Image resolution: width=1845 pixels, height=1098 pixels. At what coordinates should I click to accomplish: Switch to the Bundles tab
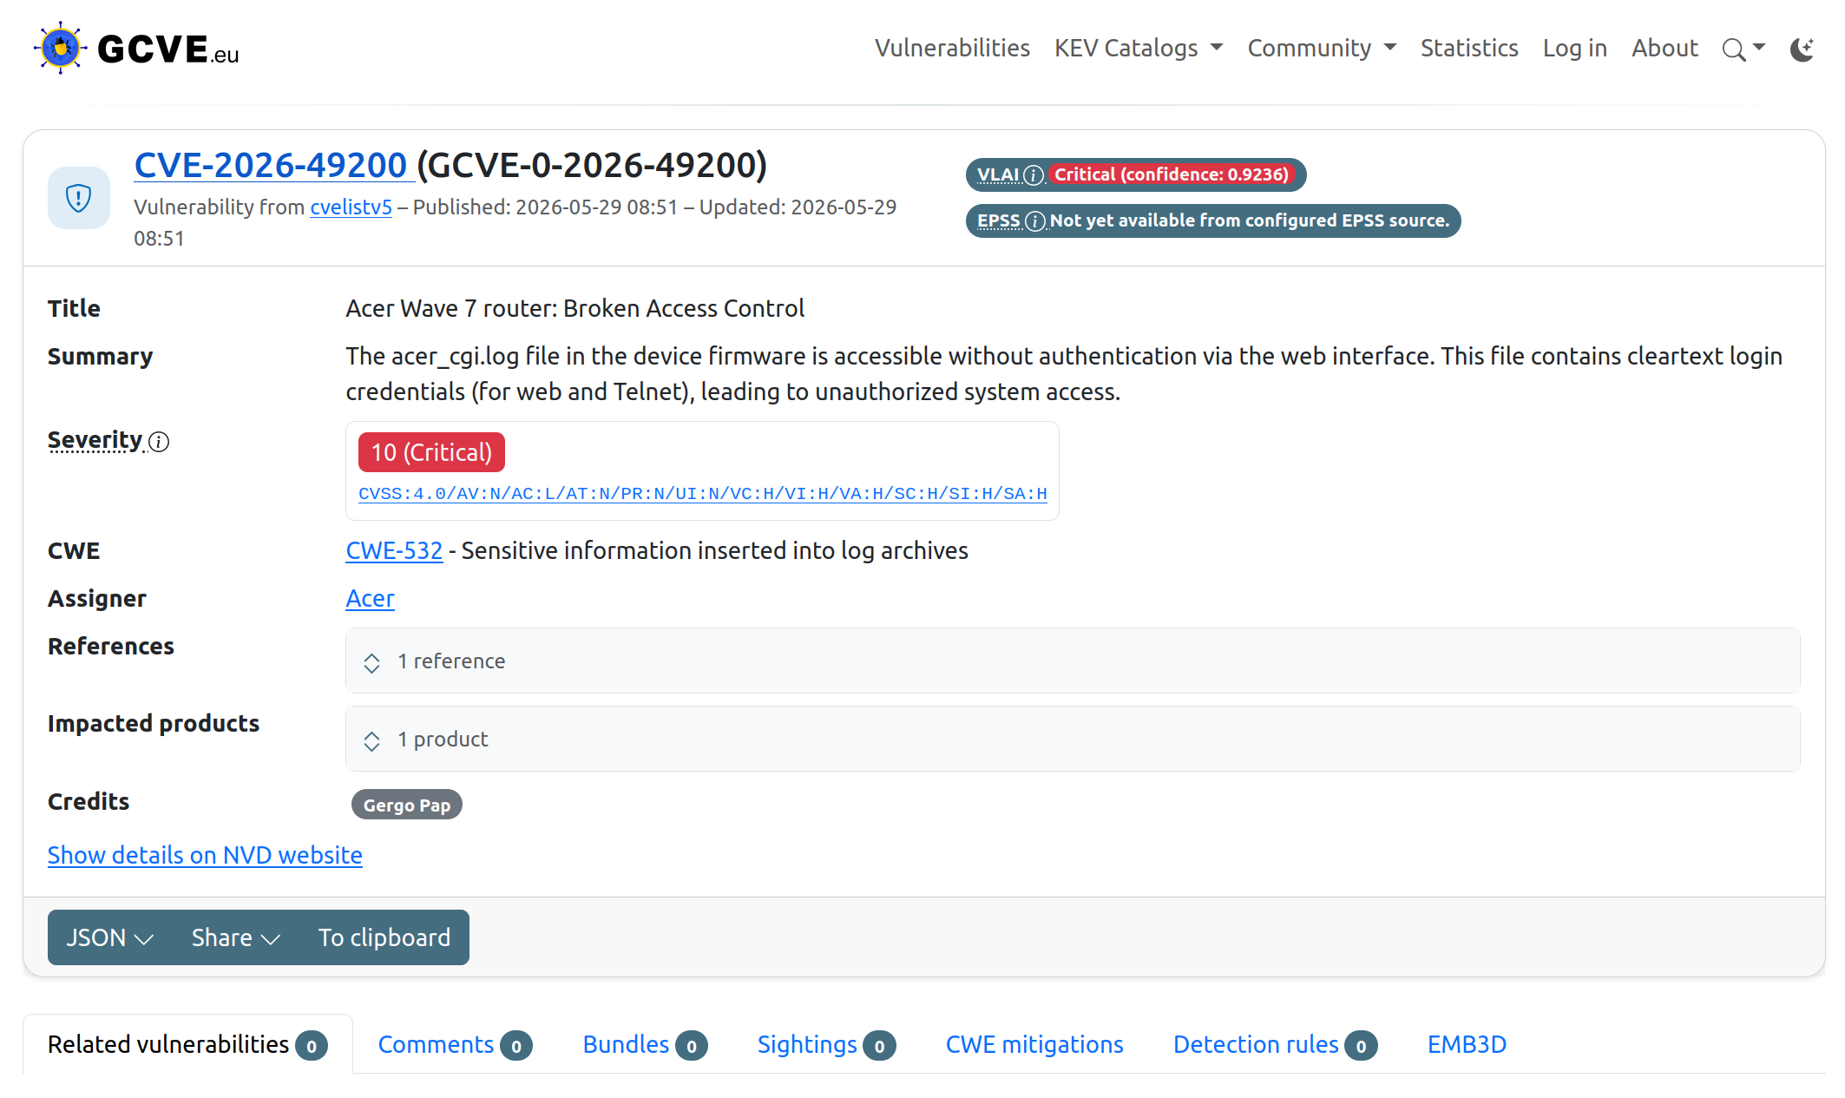pyautogui.click(x=645, y=1044)
